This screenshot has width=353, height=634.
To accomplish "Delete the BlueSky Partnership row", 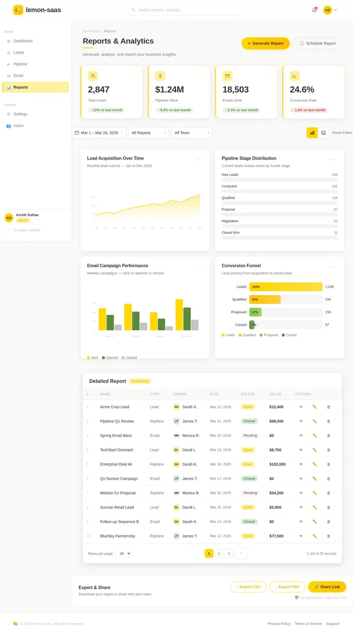I will point(329,536).
